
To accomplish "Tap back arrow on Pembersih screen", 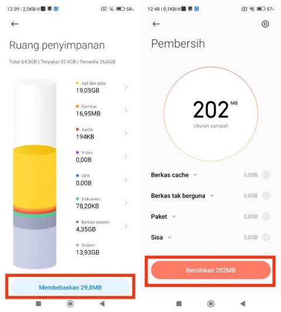I will (156, 24).
